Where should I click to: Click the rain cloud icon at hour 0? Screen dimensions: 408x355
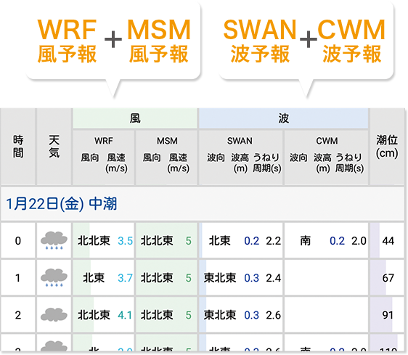54,240
